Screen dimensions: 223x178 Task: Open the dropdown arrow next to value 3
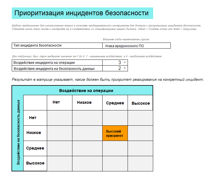124,62
